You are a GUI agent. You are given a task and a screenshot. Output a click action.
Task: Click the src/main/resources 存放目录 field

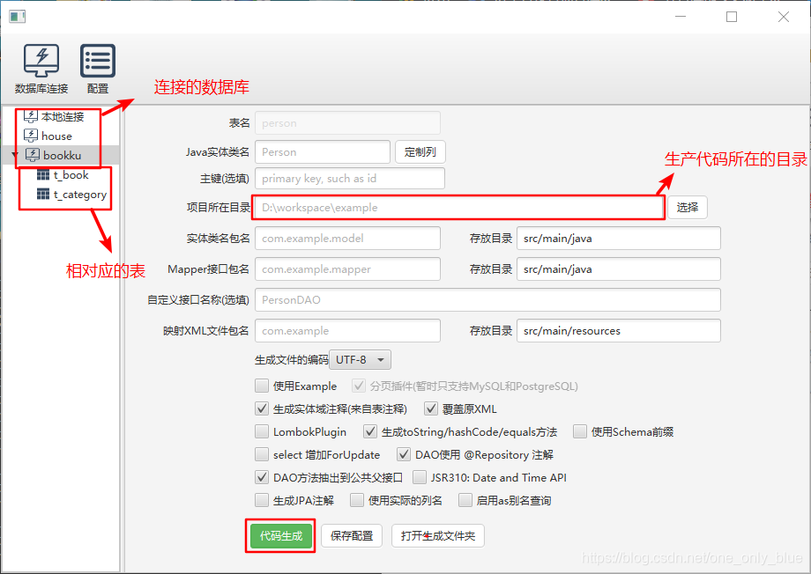coord(619,331)
